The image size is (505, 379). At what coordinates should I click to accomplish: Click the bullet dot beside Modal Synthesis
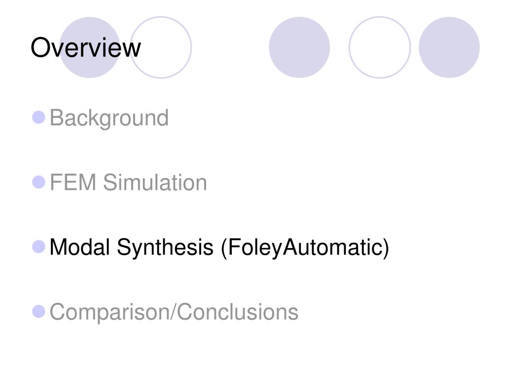click(38, 247)
